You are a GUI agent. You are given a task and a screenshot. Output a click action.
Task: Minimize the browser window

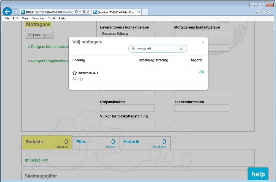253,5
